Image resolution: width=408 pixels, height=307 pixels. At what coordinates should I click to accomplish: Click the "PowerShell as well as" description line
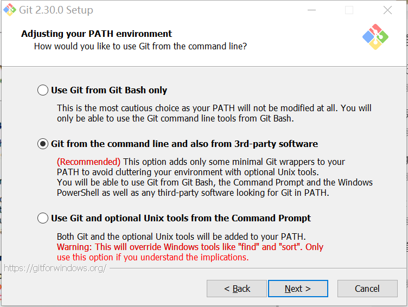pyautogui.click(x=193, y=193)
